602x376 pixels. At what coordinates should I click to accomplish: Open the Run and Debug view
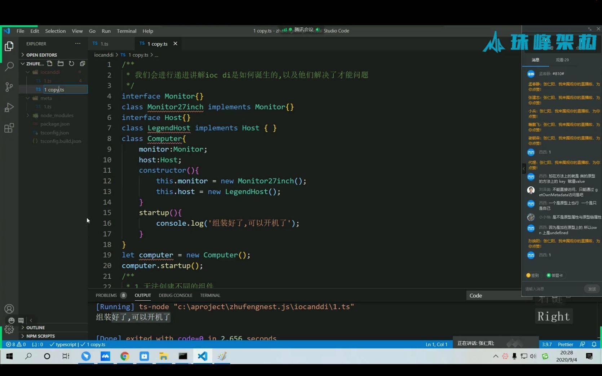9,107
